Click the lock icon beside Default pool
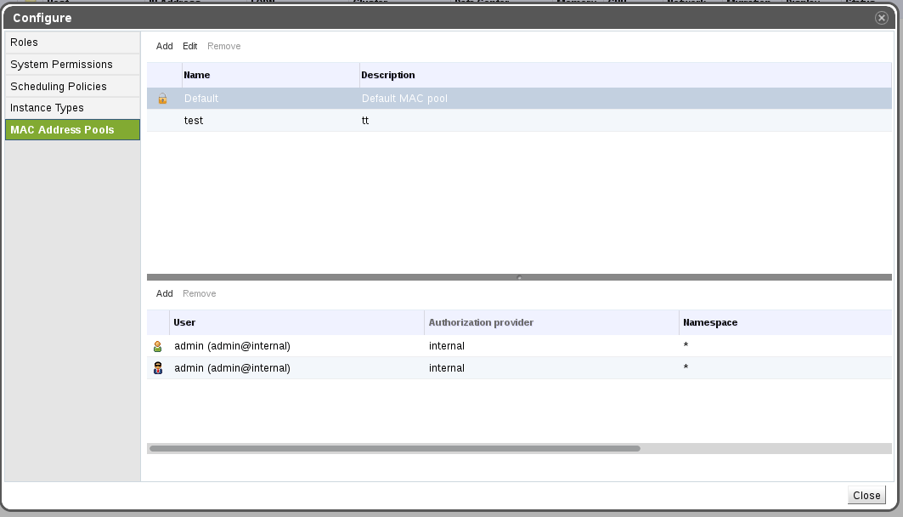Screen dimensions: 903x517 click(x=162, y=99)
